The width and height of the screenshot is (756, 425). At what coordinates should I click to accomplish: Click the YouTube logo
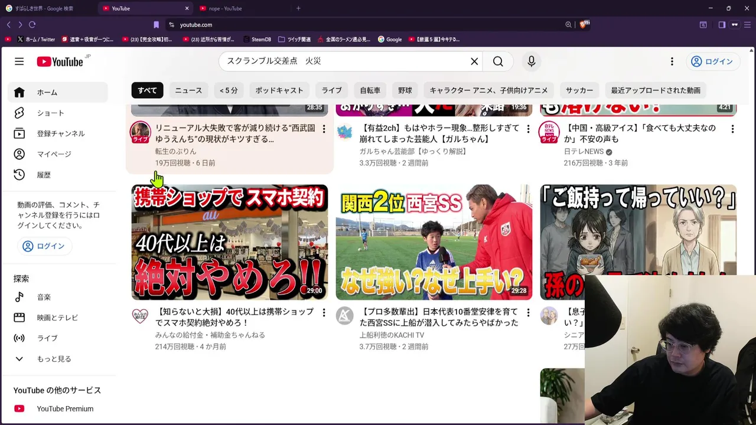[x=60, y=62]
